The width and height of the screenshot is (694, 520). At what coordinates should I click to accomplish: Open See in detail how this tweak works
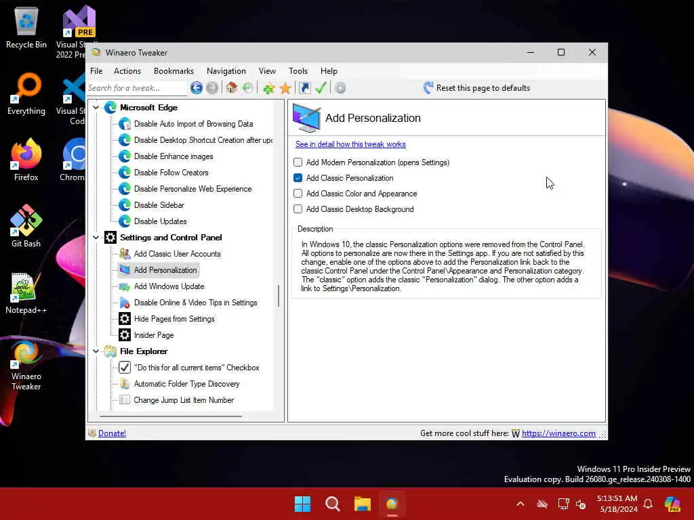click(350, 144)
